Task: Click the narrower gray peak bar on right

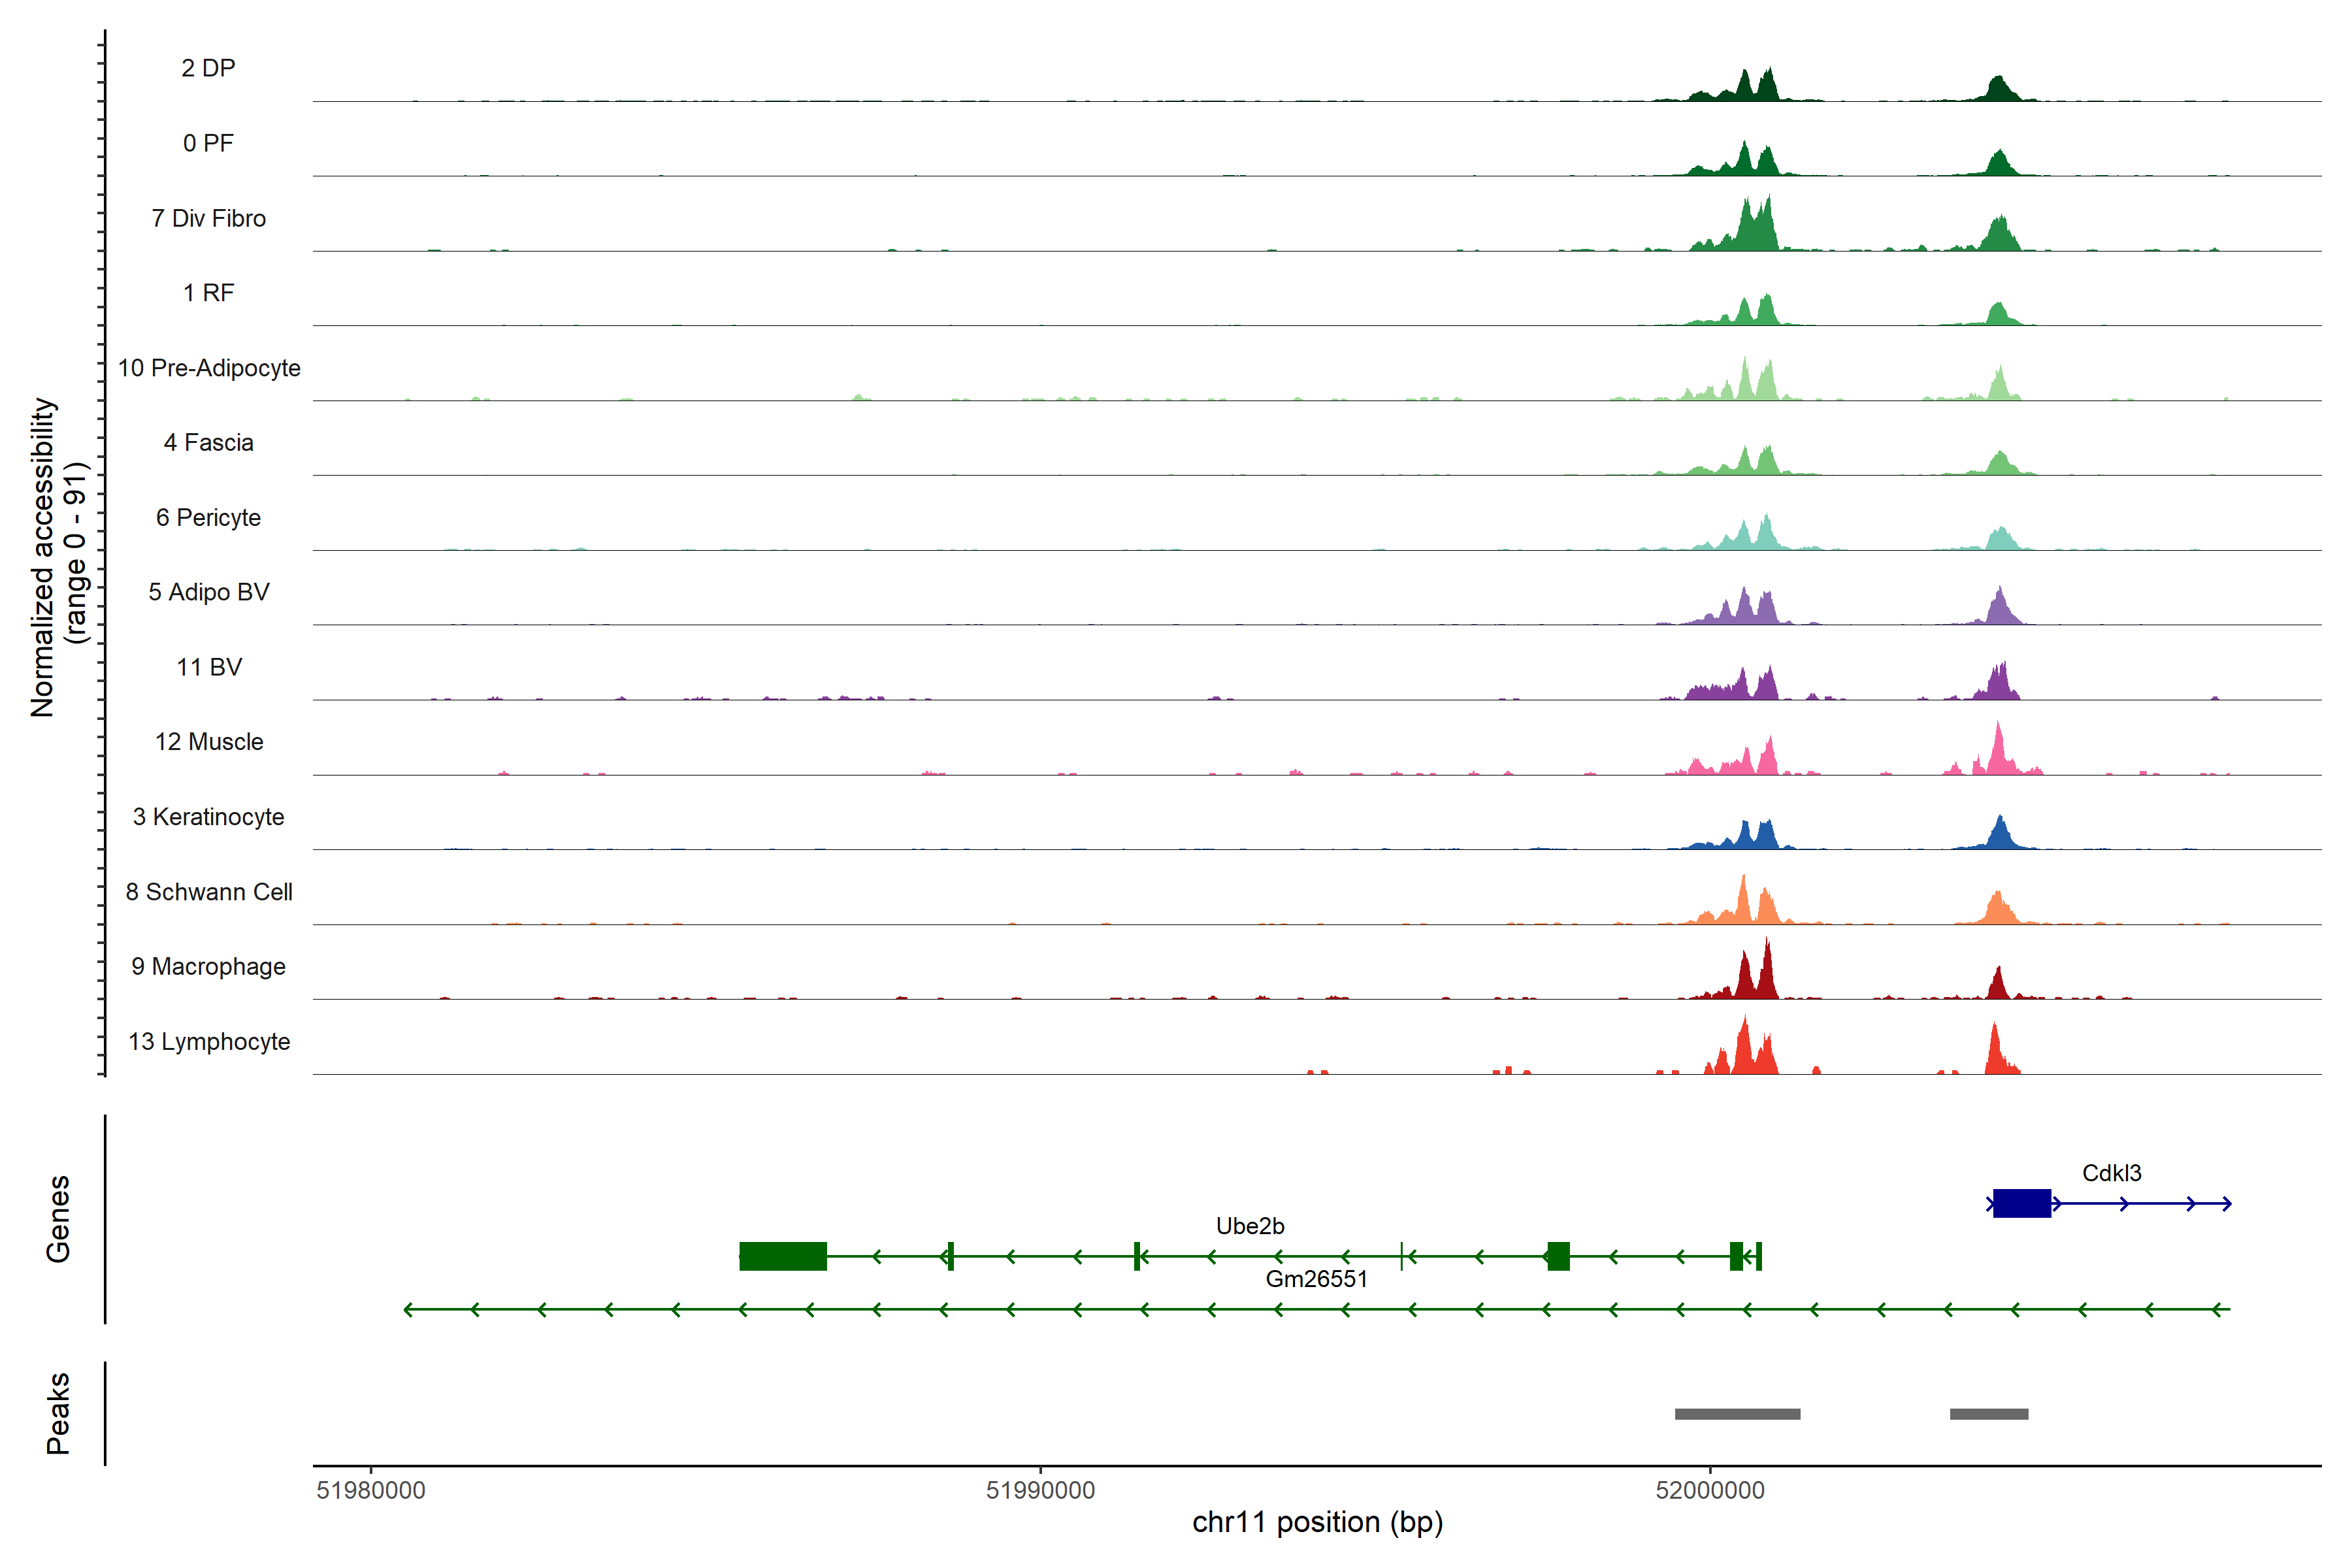Action: point(1988,1414)
